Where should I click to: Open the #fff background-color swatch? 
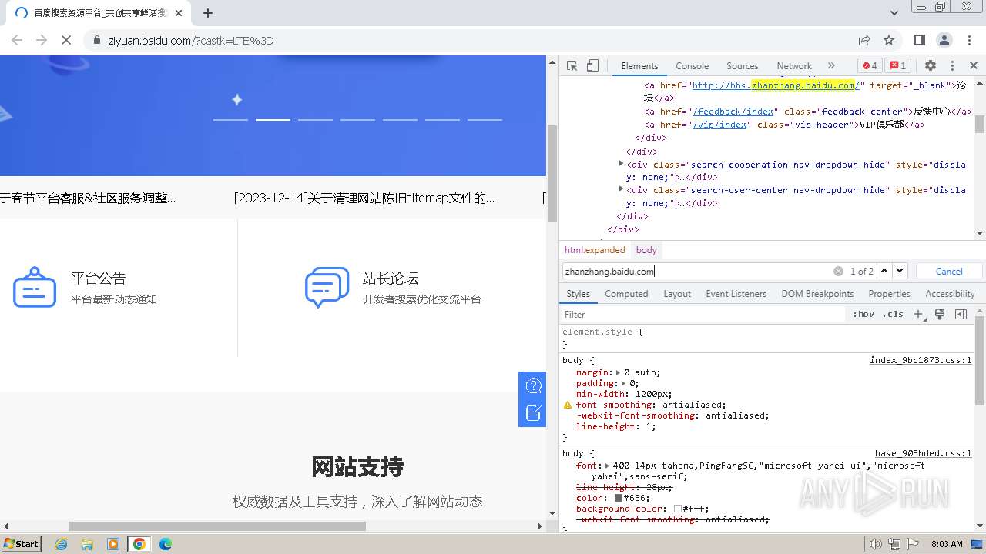click(x=678, y=509)
